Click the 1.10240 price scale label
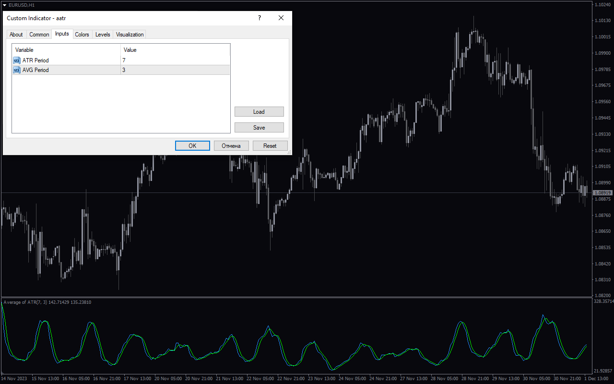The image size is (614, 384). [x=603, y=4]
